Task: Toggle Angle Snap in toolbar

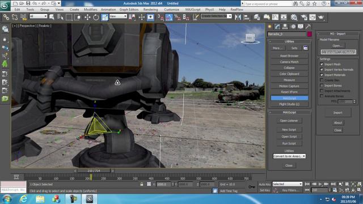Action: click(x=169, y=17)
